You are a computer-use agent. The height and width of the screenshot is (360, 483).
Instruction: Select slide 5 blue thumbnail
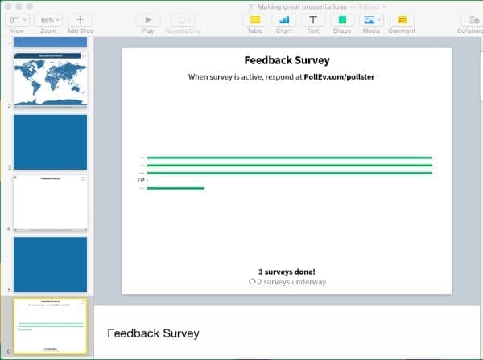50,264
